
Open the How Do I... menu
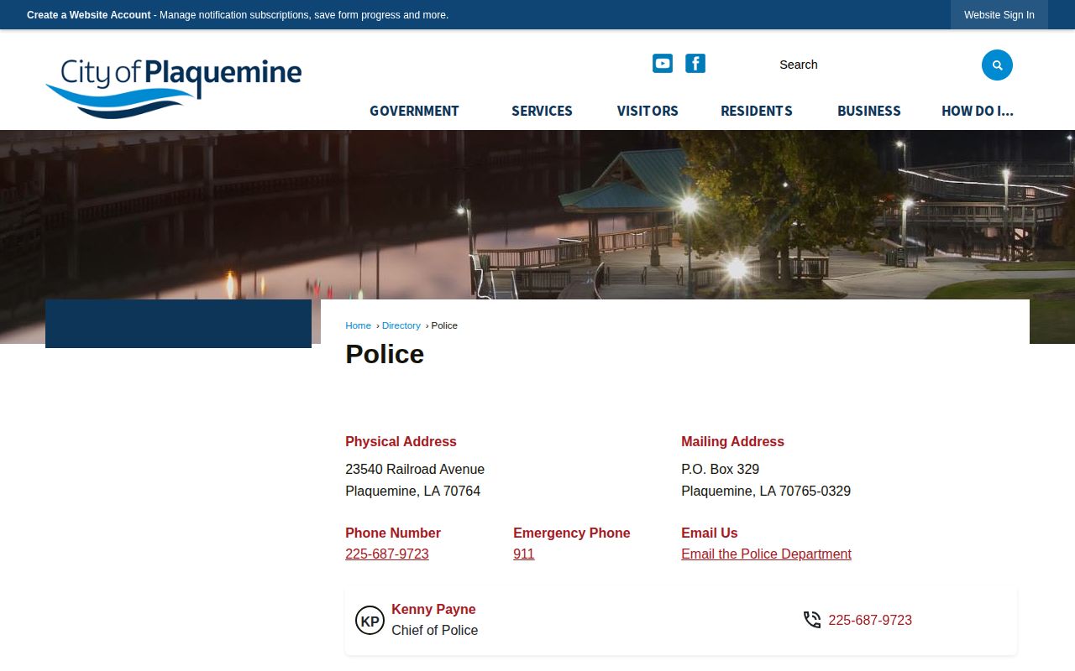(x=978, y=111)
